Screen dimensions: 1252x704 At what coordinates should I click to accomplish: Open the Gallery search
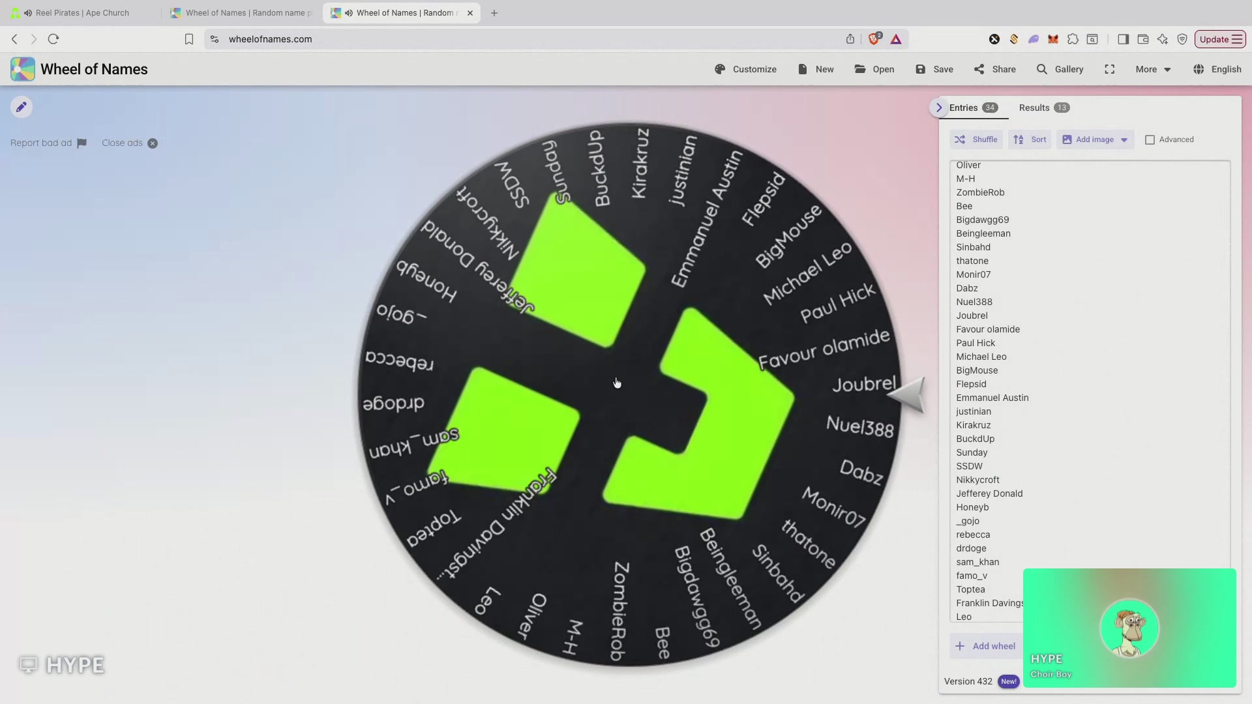click(x=1060, y=69)
